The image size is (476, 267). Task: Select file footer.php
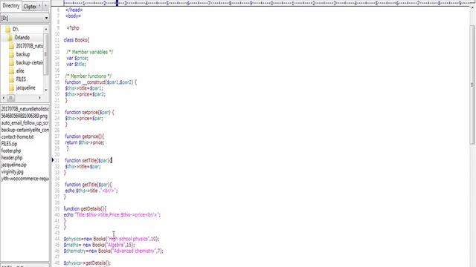[11, 151]
